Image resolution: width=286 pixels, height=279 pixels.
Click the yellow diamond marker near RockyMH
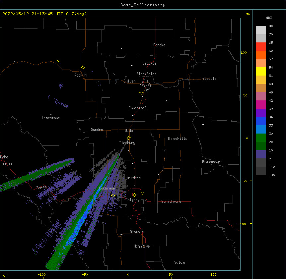(x=83, y=68)
